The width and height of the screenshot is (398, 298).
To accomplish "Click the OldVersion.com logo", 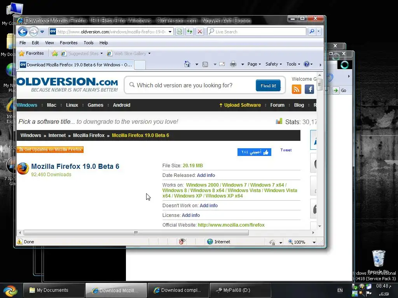I will (68, 85).
